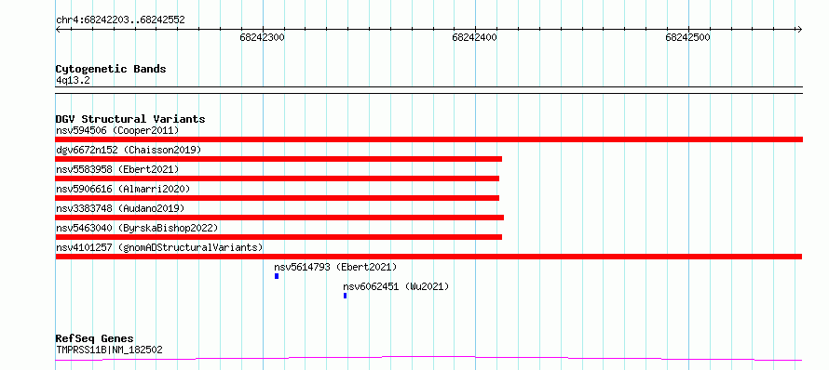The image size is (829, 370).
Task: Click the magenta TMPRSS11B gene line
Action: [428, 359]
